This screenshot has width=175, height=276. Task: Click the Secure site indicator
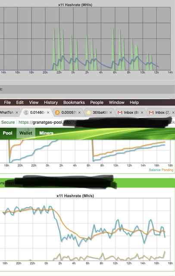coord(8,122)
